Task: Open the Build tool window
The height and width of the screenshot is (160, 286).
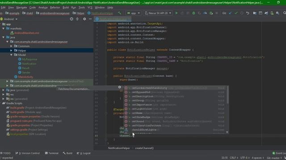Action: (x=67, y=153)
